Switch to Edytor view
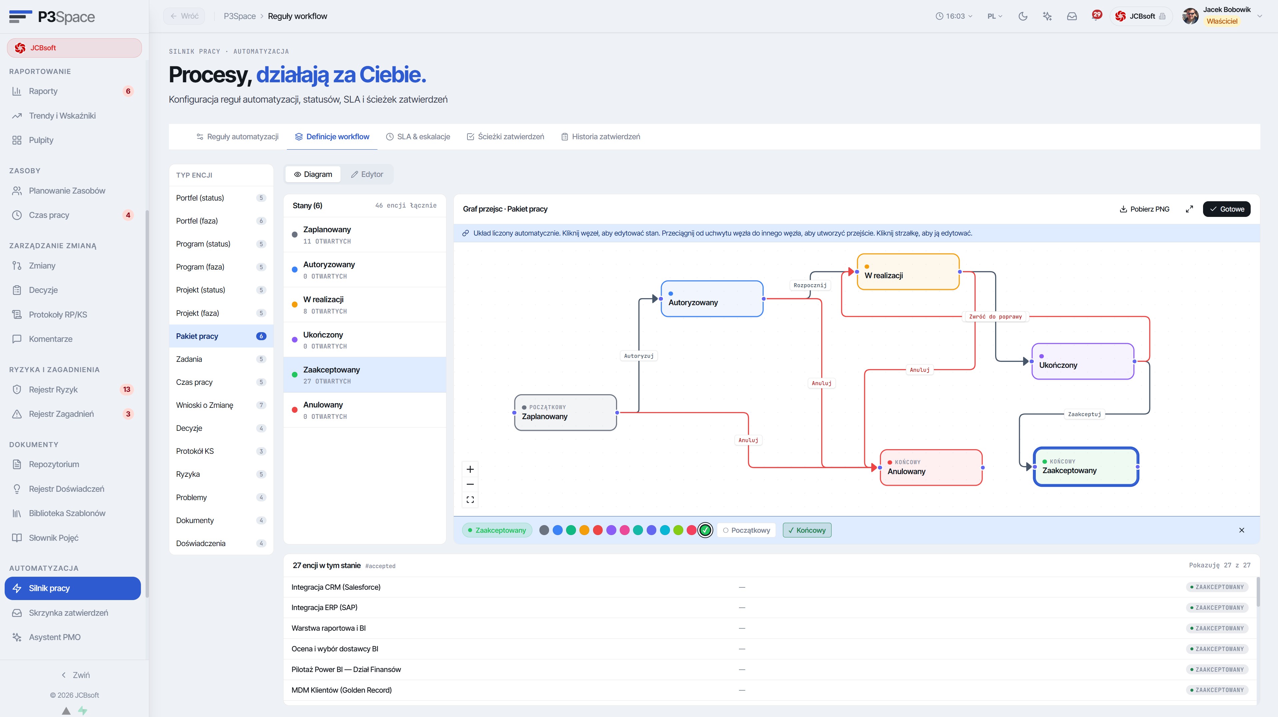 366,174
